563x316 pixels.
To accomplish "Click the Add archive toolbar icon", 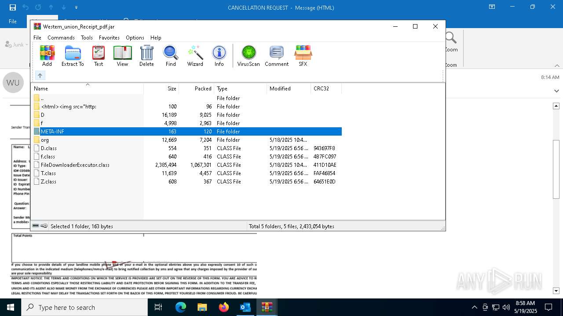I will (47, 56).
